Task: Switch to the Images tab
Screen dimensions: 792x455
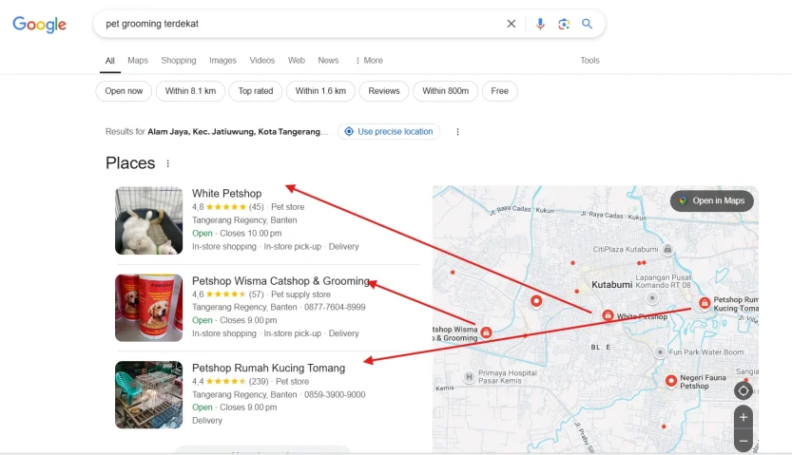Action: [222, 61]
